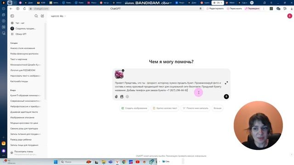
Task: Click 'Переведено' translate indicator
Action: pos(252,9)
